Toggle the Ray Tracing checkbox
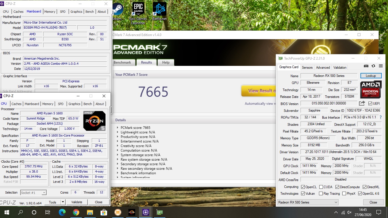Image resolution: width=388 pixels, height=218 pixels. 321,194
